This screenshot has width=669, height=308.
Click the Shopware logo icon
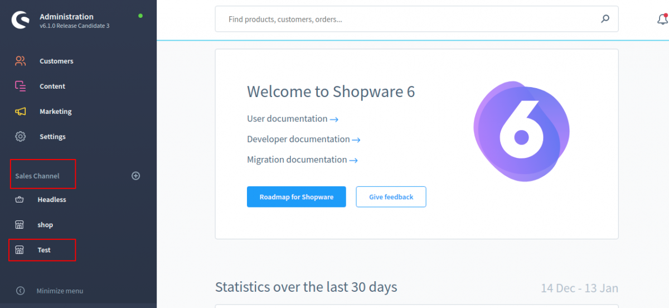(x=21, y=21)
